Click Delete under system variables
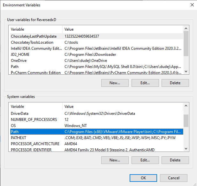The width and height of the screenshot is (197, 186). (x=175, y=160)
